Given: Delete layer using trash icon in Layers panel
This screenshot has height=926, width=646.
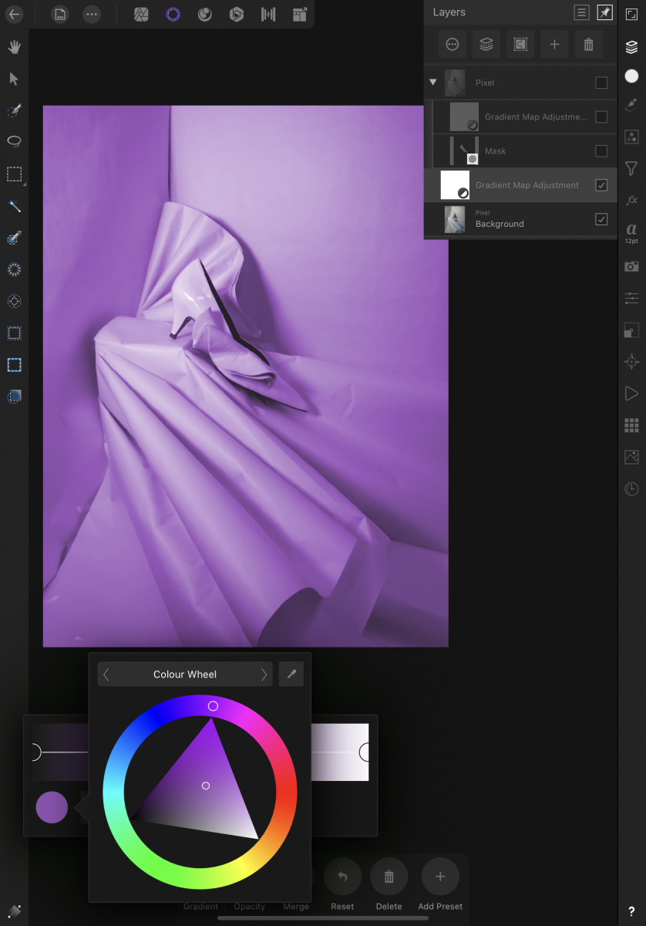Looking at the screenshot, I should (x=588, y=45).
